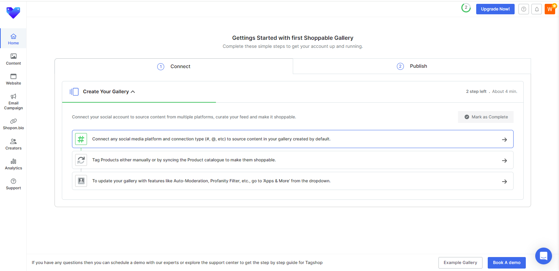This screenshot has height=271, width=559.
Task: Open the Home sidebar icon
Action: [x=13, y=36]
